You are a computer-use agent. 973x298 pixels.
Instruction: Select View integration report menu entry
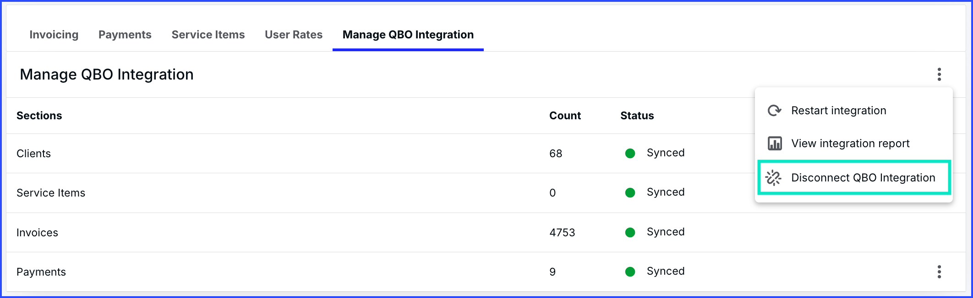point(854,144)
